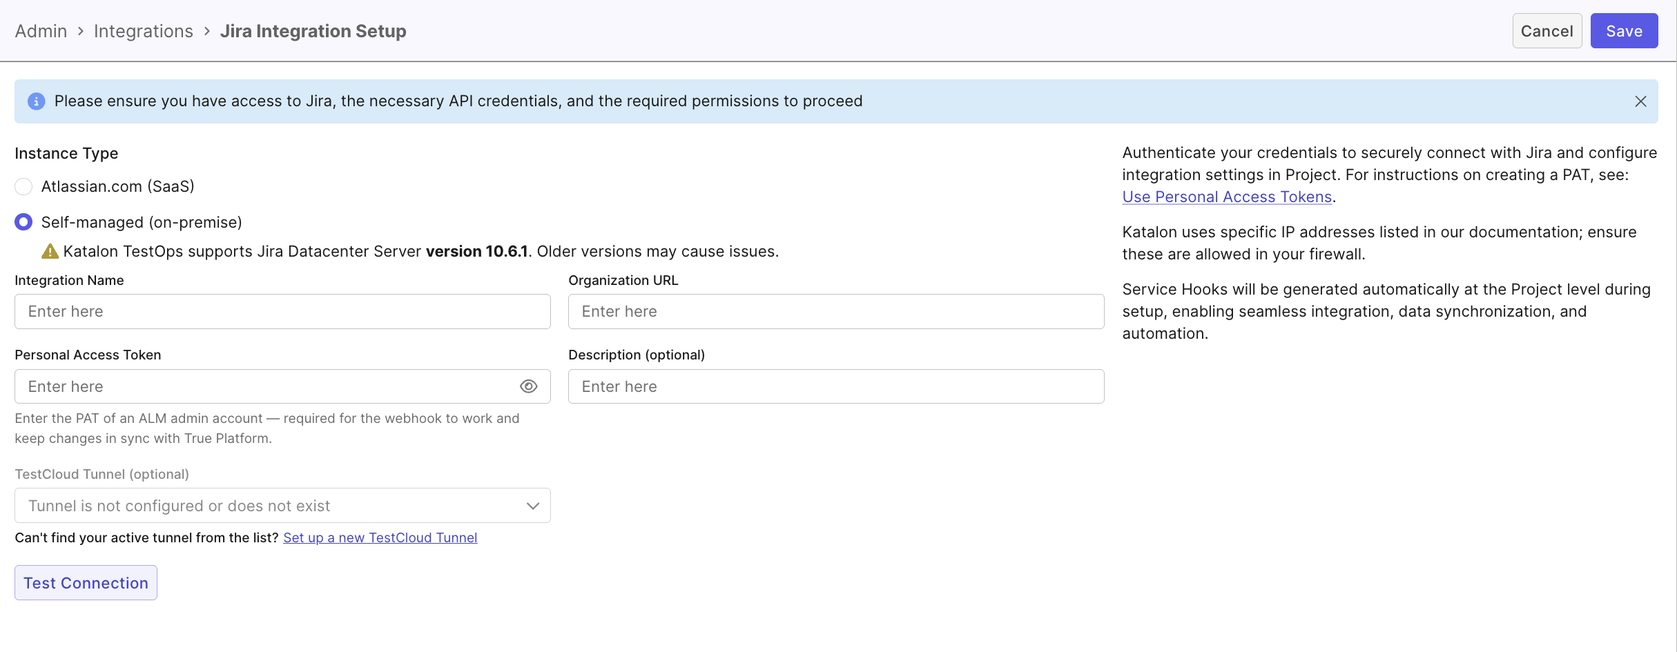Open Set up a new TestCloud Tunnel link

click(380, 537)
